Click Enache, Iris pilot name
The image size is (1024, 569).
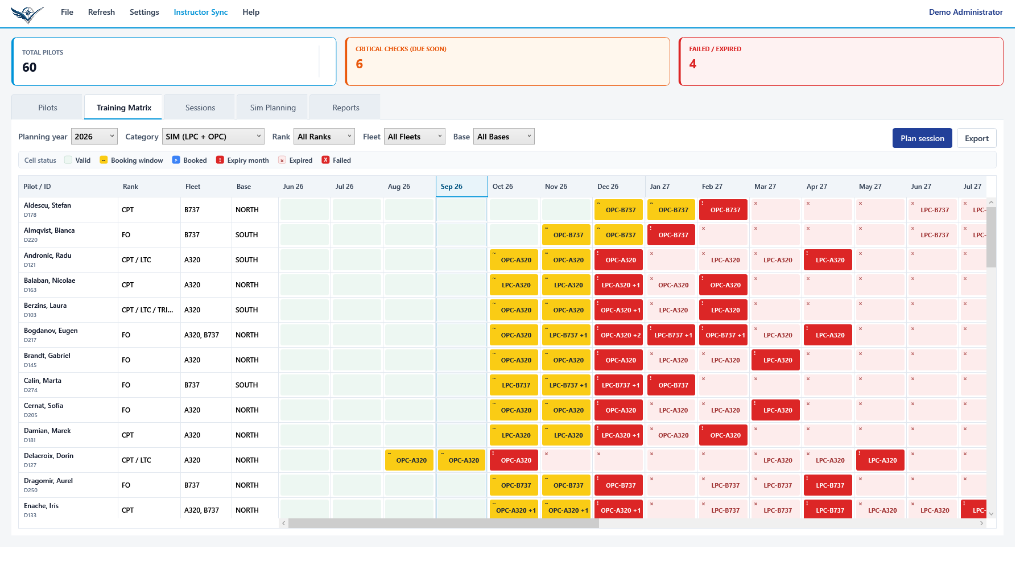point(41,506)
